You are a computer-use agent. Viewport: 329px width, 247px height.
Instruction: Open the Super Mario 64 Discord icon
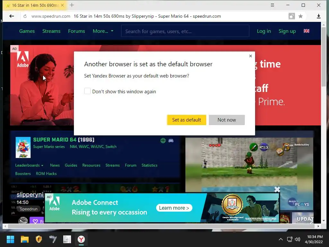(171, 141)
